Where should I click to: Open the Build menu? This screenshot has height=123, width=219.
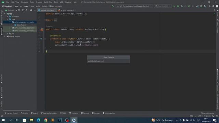46,2
